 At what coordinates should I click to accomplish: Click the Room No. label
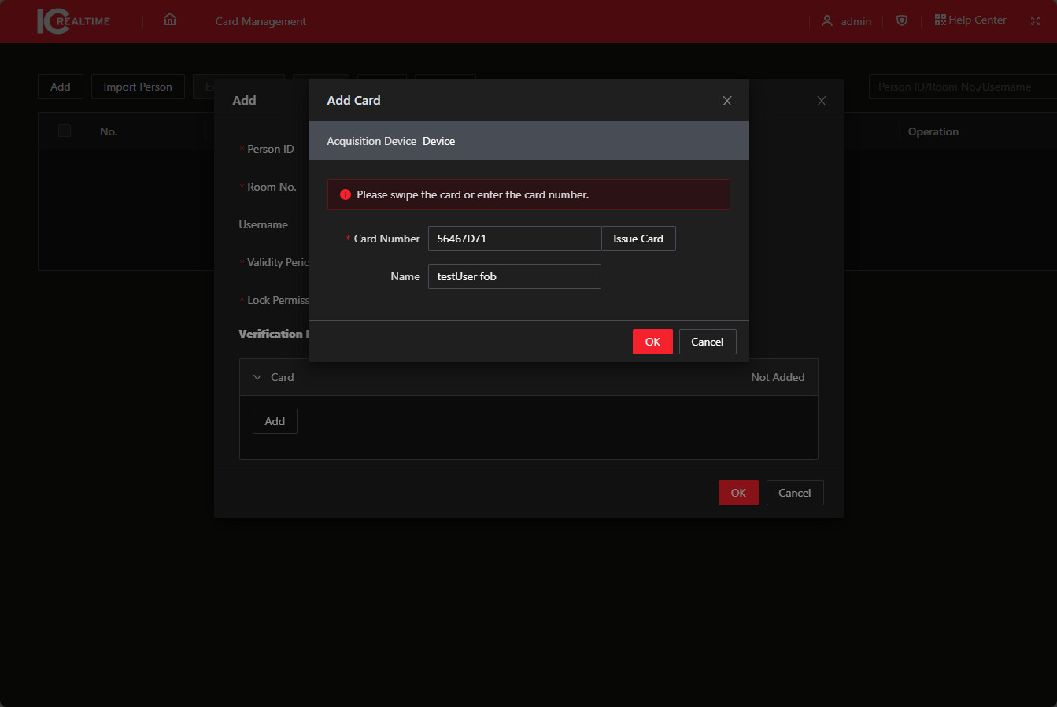[x=272, y=187]
